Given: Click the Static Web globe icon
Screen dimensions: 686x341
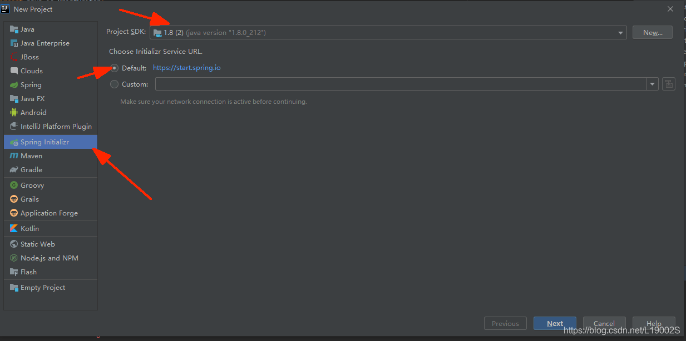Looking at the screenshot, I should click(x=14, y=244).
